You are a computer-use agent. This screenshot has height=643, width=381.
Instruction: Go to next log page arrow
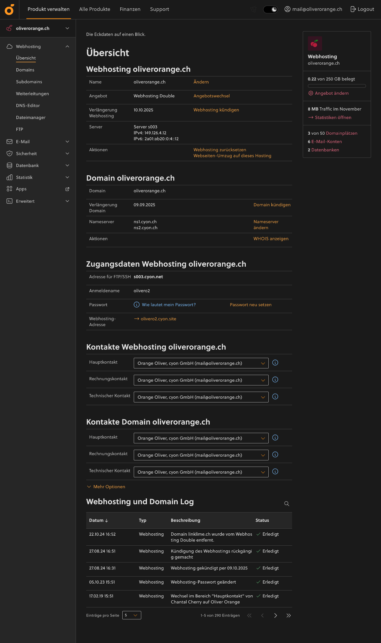click(275, 615)
